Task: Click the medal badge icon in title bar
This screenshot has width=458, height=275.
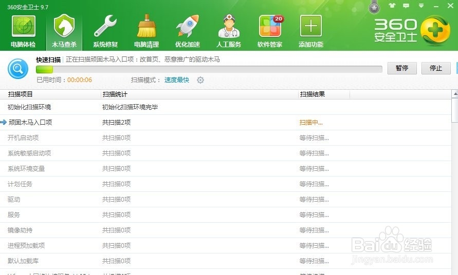Action: click(x=374, y=7)
